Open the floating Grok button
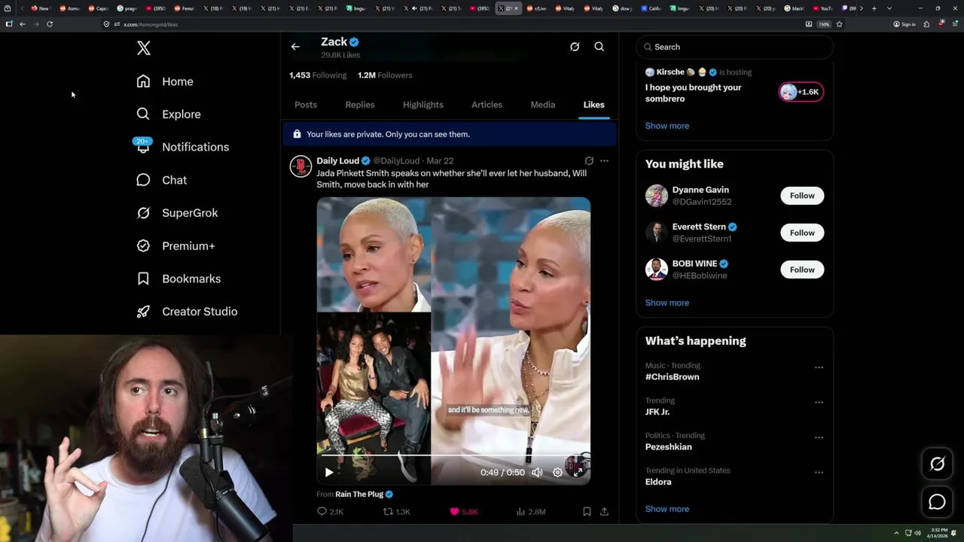This screenshot has height=542, width=964. pyautogui.click(x=937, y=464)
